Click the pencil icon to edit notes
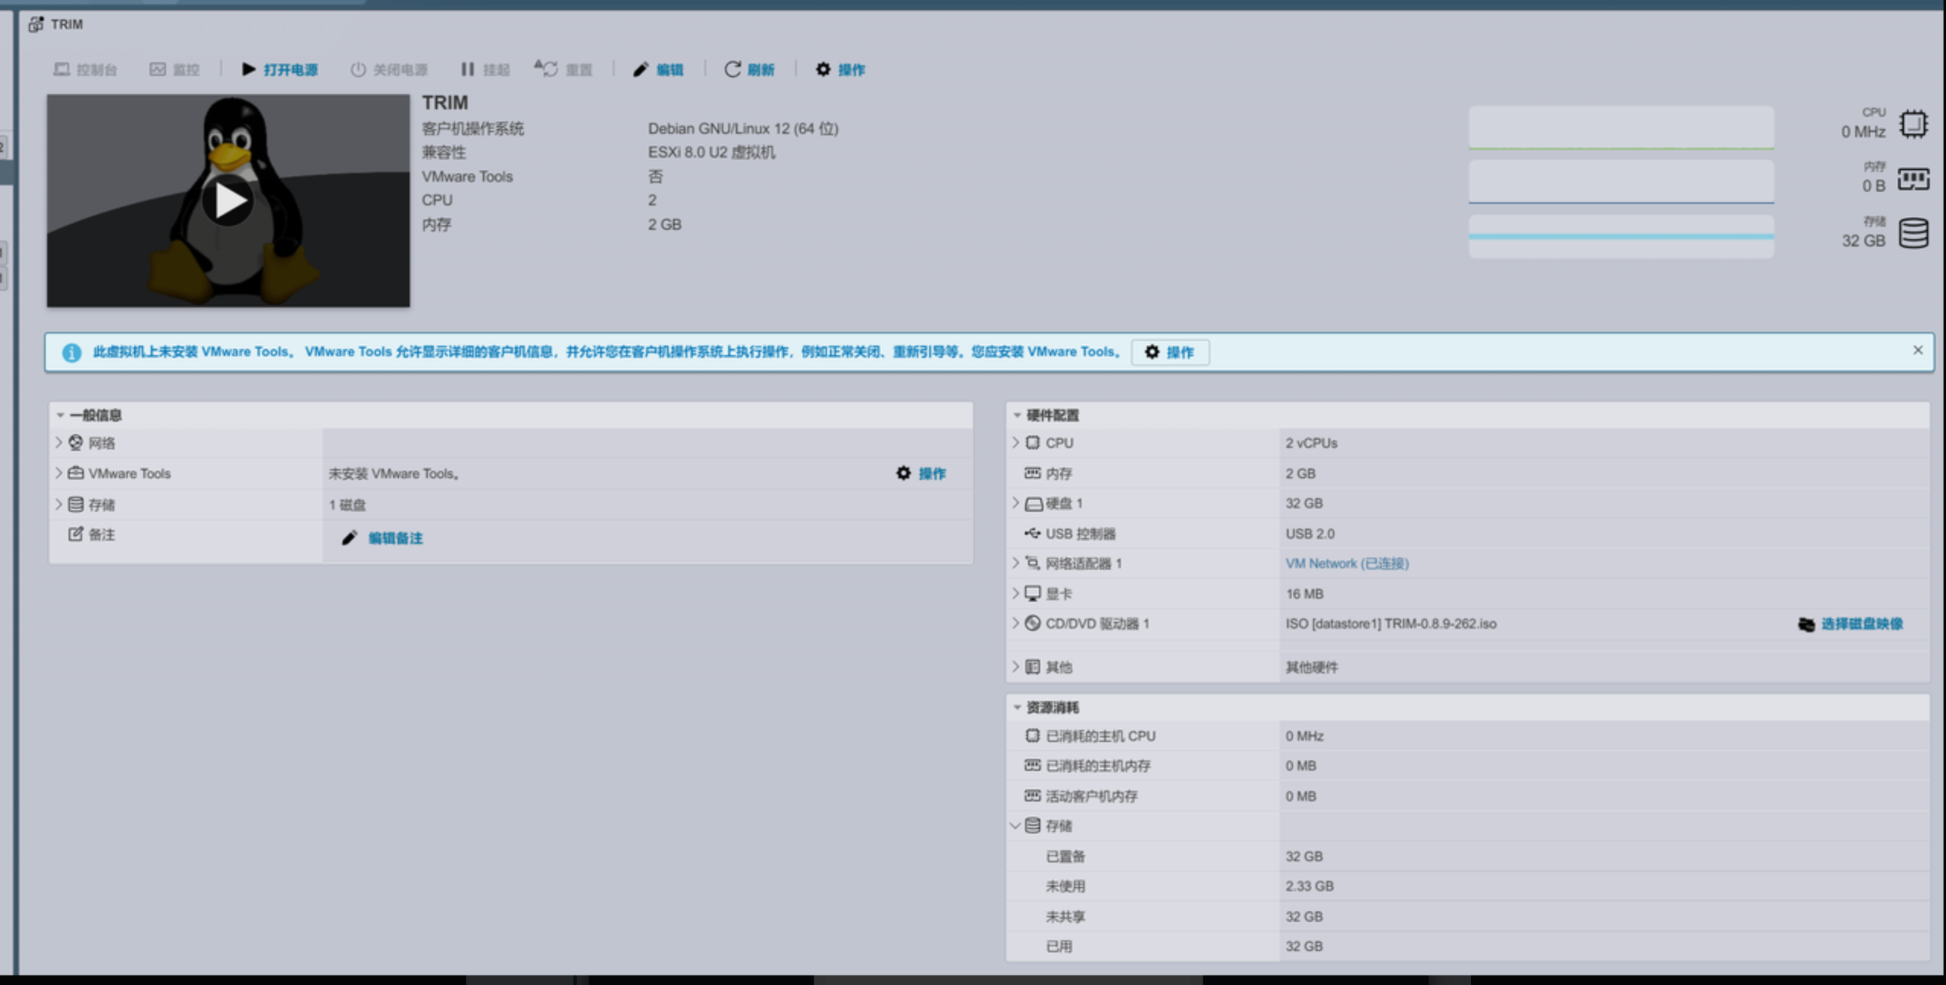 coord(349,538)
